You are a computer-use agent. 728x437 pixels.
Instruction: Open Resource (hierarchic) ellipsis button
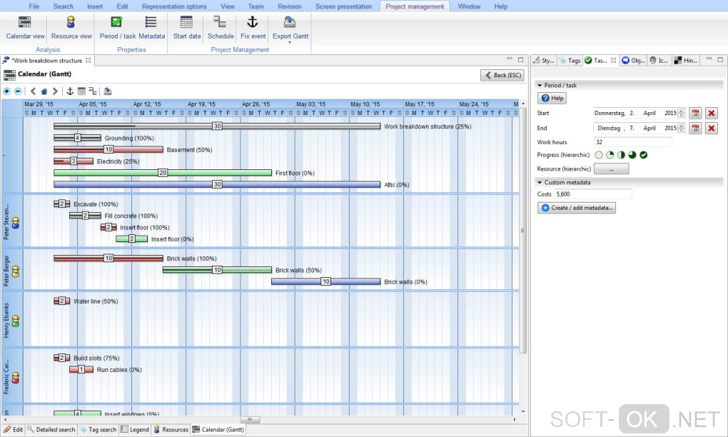[x=612, y=169]
